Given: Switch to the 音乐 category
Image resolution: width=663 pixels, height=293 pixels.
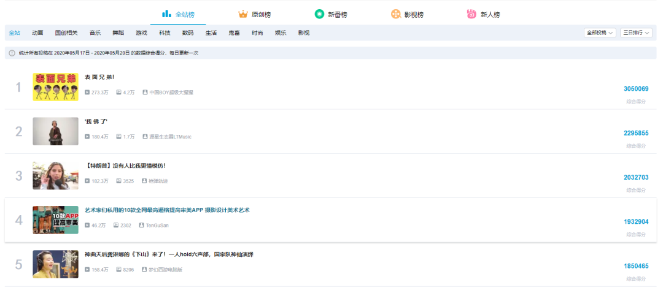Looking at the screenshot, I should pyautogui.click(x=95, y=32).
